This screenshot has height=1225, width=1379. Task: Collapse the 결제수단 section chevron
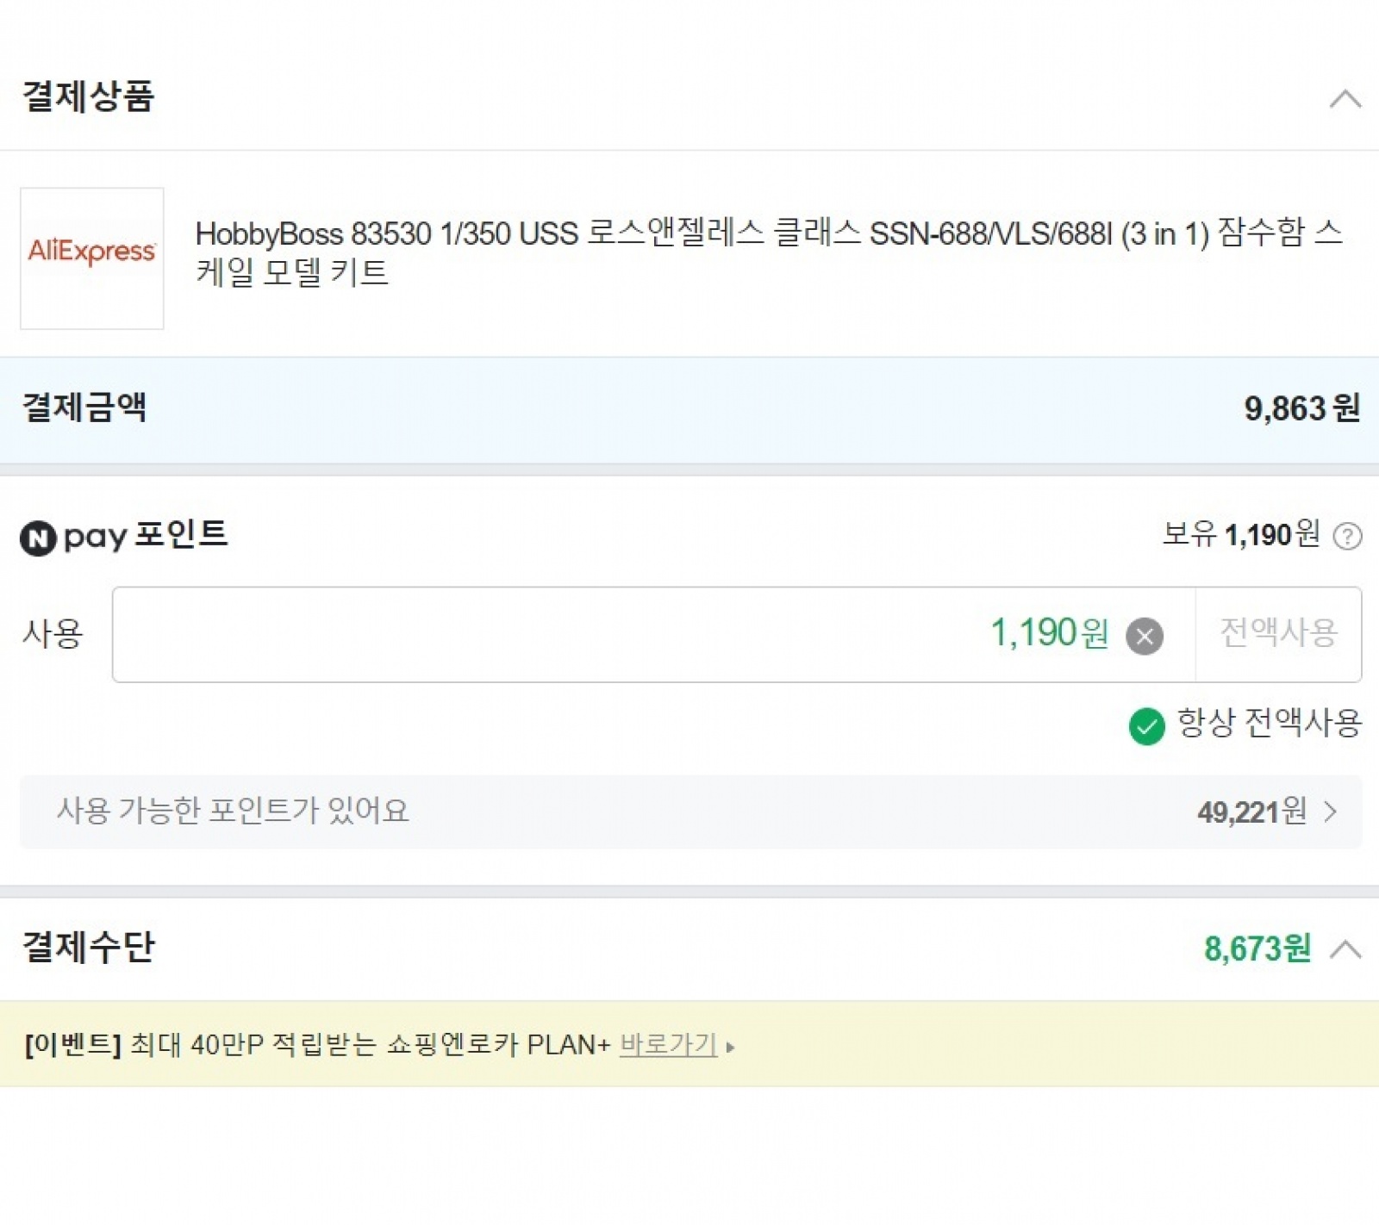(x=1345, y=949)
